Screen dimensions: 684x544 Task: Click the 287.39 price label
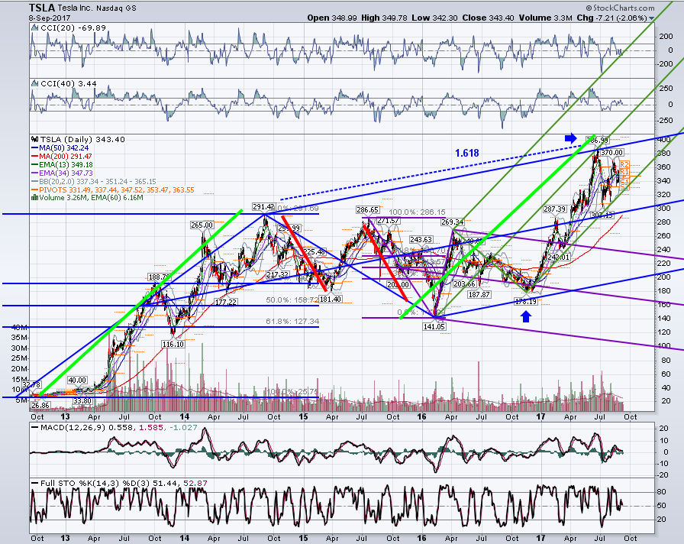pyautogui.click(x=554, y=209)
